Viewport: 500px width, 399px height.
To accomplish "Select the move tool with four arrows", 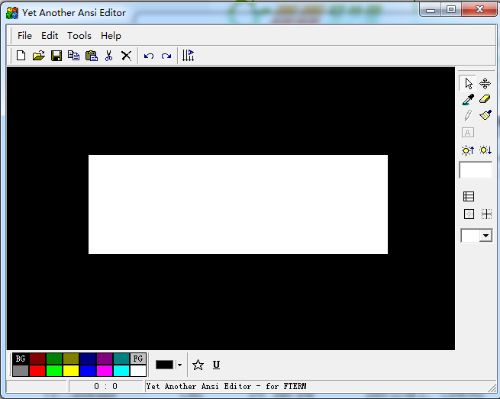I will coord(485,83).
